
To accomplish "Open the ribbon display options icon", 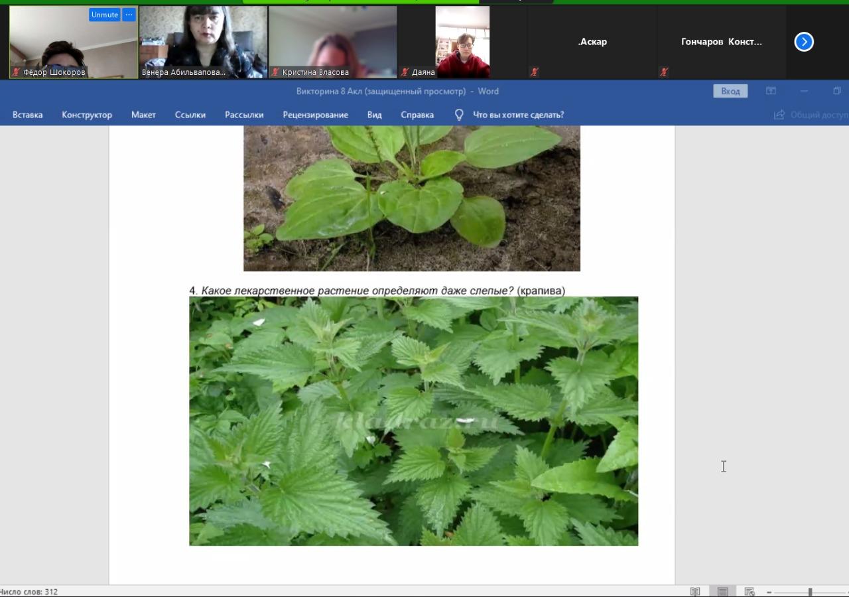I will [x=771, y=91].
